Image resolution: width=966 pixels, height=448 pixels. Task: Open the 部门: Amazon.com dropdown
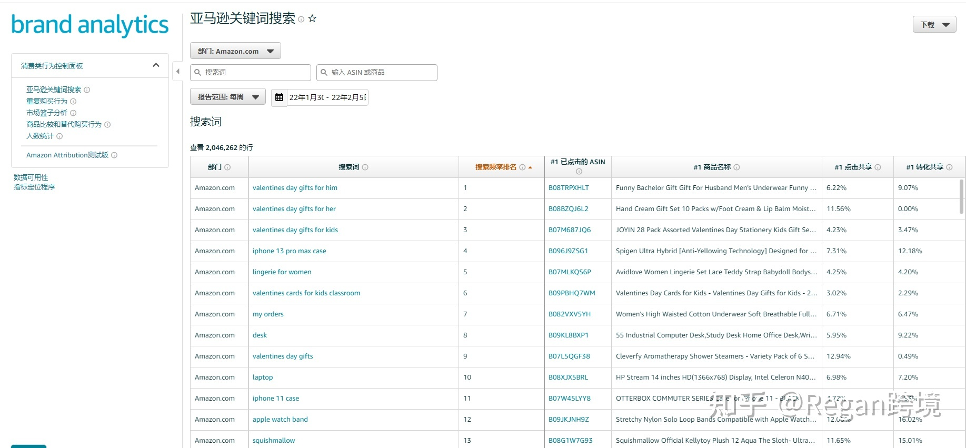tap(235, 51)
